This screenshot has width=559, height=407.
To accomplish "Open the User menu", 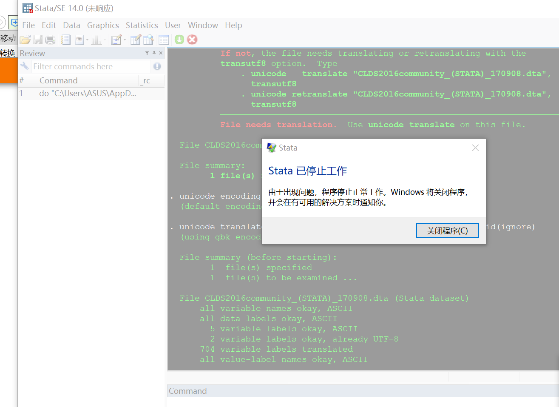I will tap(173, 25).
